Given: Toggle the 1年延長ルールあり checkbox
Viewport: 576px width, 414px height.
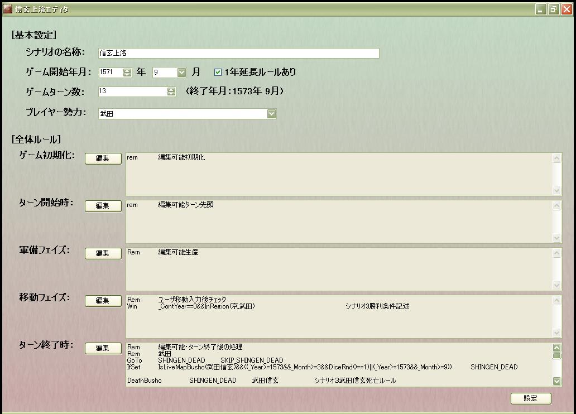Looking at the screenshot, I should 218,72.
